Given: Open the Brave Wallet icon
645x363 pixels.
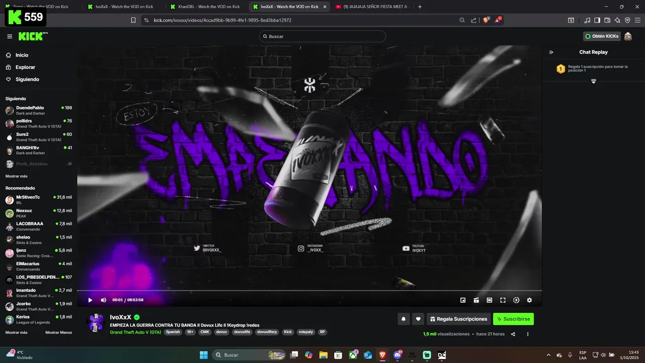Looking at the screenshot, I should tap(607, 20).
